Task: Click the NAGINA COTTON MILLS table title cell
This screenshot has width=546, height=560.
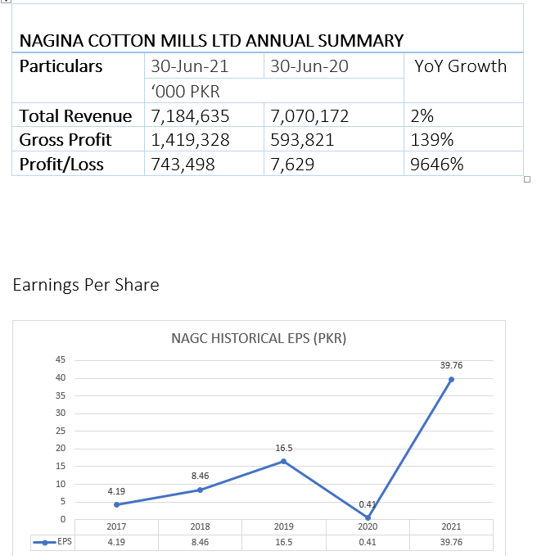Action: [x=211, y=40]
